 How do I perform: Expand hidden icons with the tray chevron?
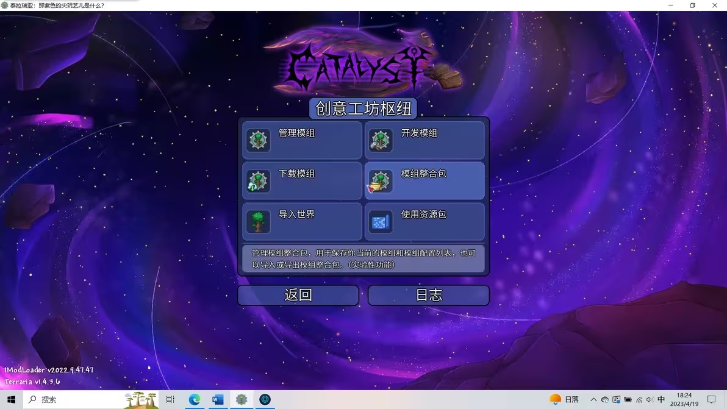click(593, 400)
